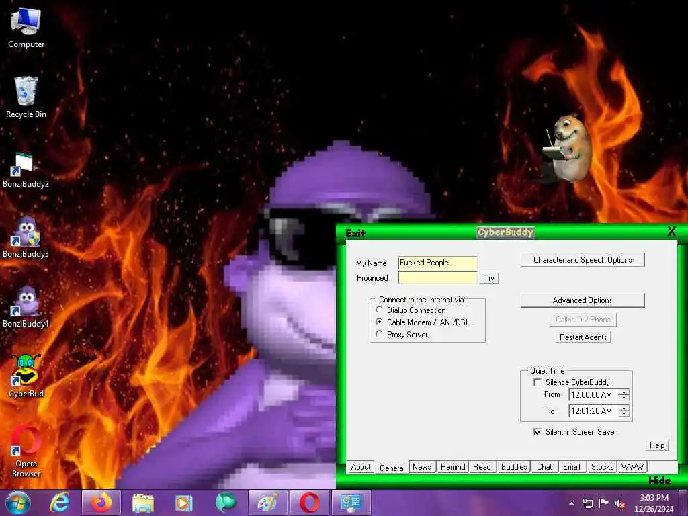Click the To time field 12:01:26 AM
The height and width of the screenshot is (516, 688).
593,411
